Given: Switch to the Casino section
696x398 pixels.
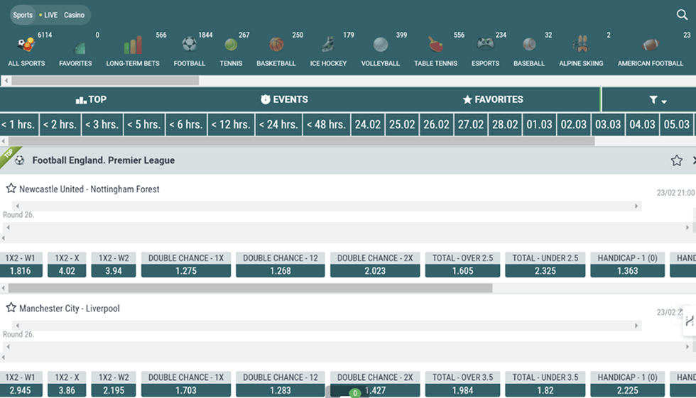Looking at the screenshot, I should coord(74,15).
